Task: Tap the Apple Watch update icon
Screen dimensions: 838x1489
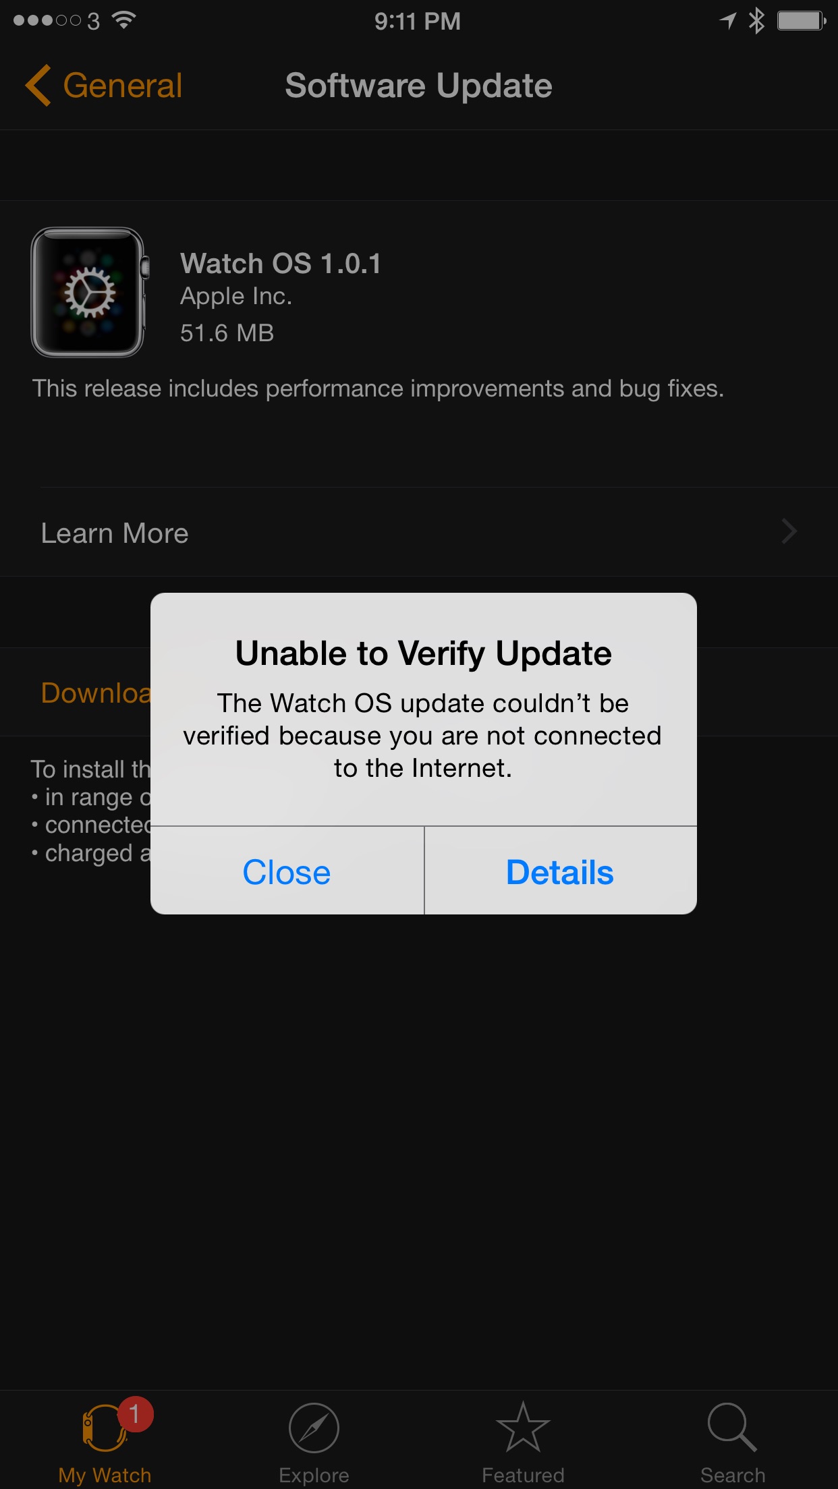Action: click(x=90, y=292)
